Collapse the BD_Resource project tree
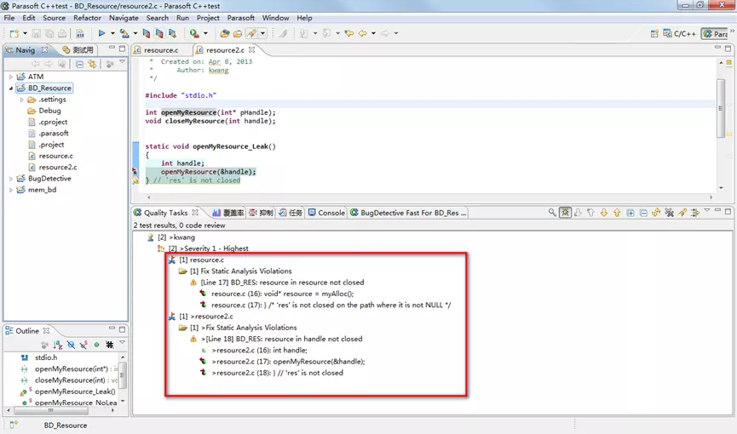 tap(11, 88)
